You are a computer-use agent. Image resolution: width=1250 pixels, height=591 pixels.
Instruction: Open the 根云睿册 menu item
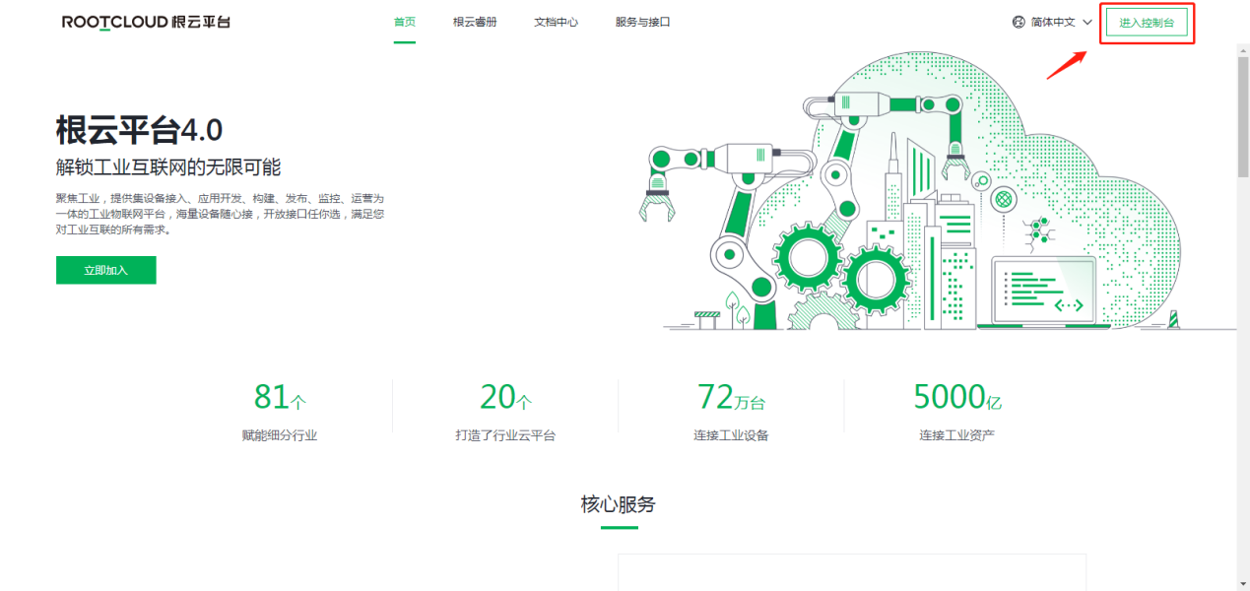point(475,22)
